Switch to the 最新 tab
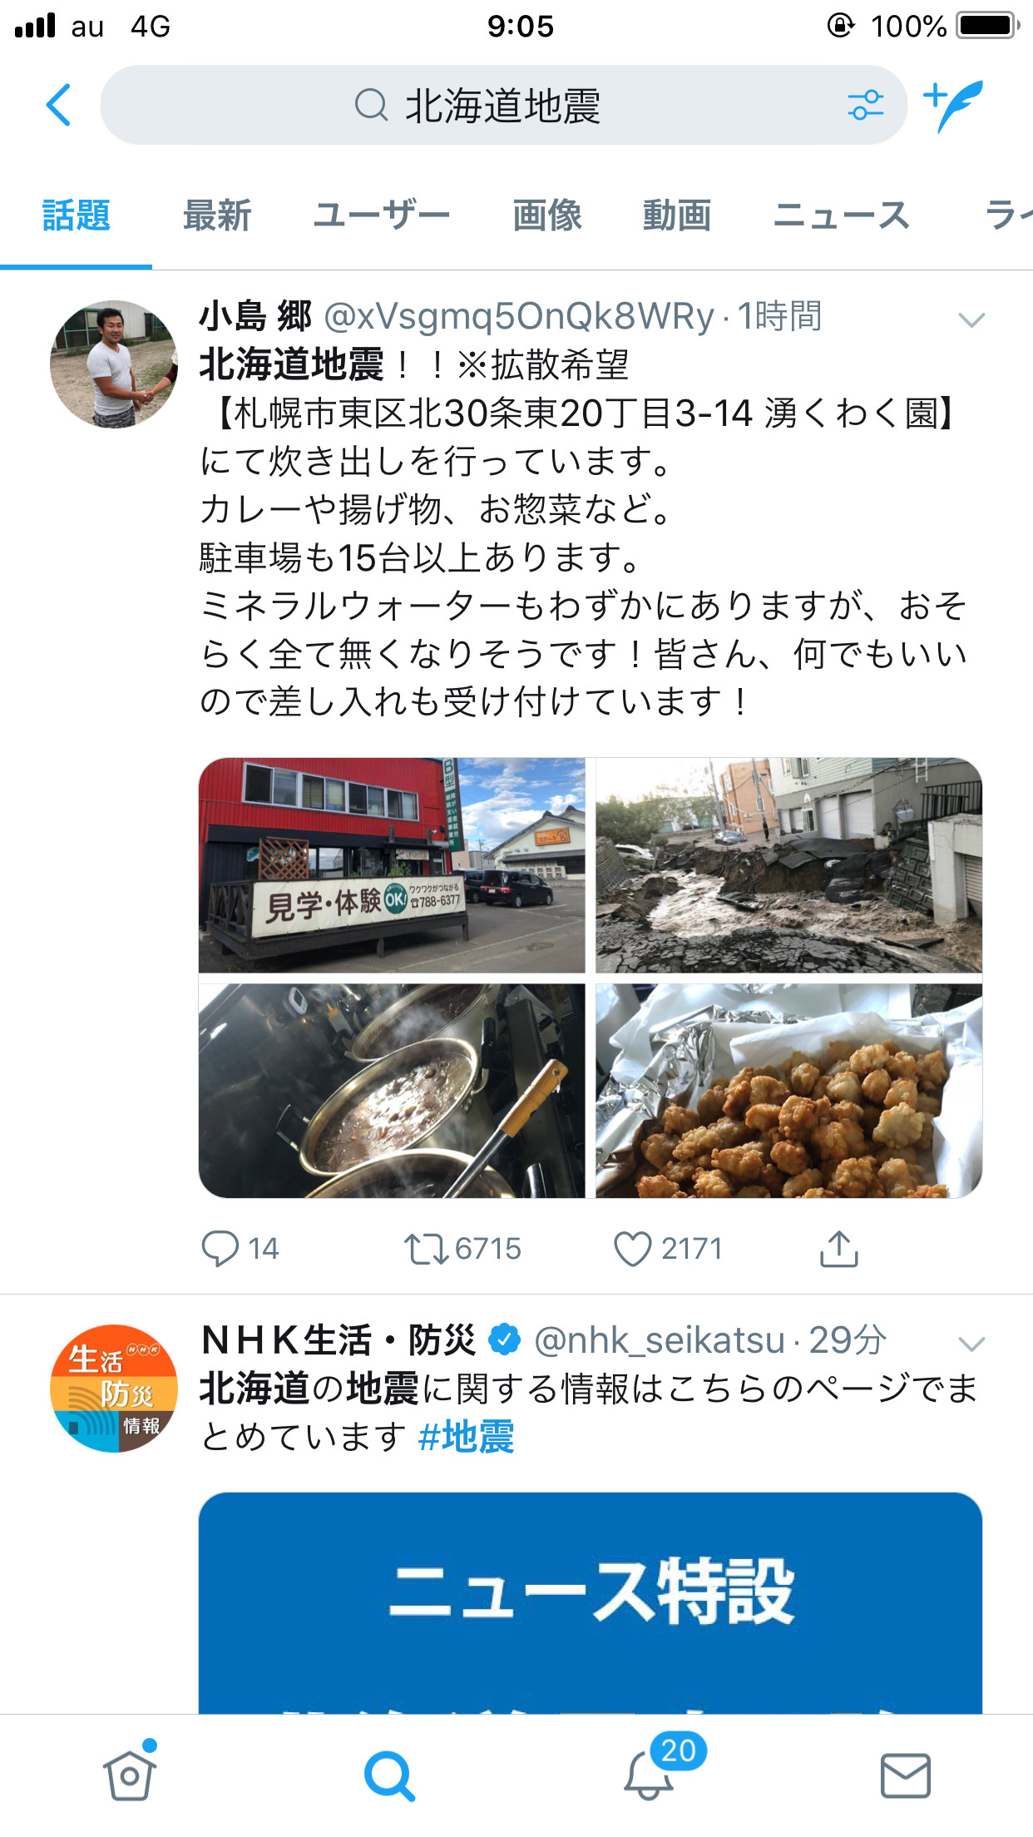 pos(217,215)
